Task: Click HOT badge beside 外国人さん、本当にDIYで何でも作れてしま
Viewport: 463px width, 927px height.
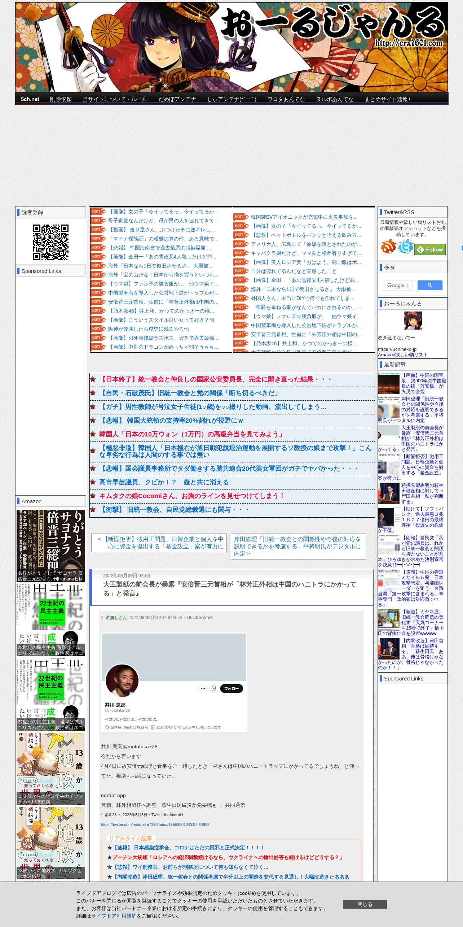Action: pos(242,298)
